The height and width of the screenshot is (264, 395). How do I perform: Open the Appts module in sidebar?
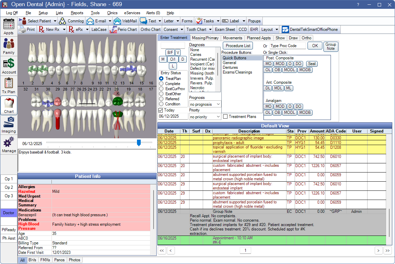pos(9,27)
